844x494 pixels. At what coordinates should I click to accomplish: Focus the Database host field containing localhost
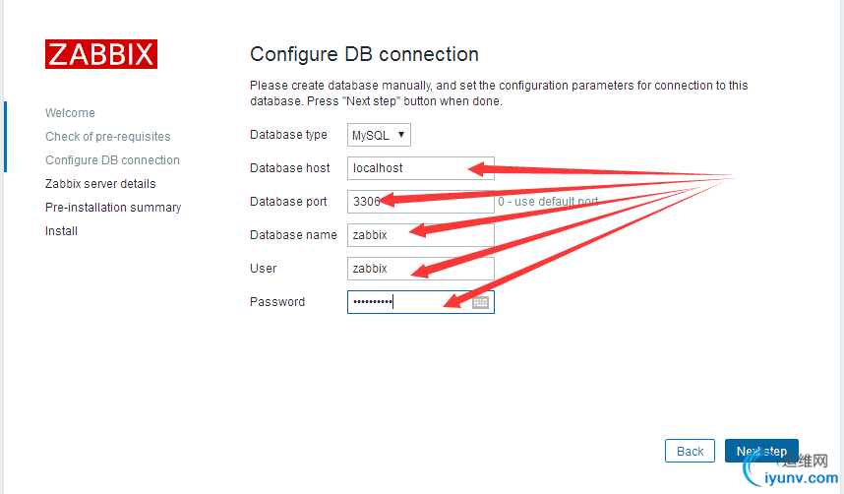[420, 168]
